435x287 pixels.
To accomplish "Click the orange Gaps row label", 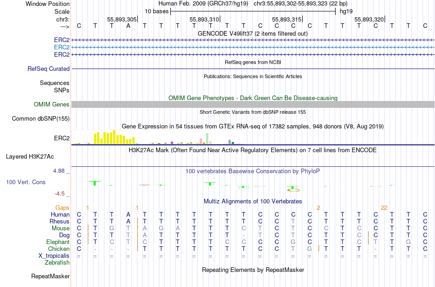I will tap(62, 207).
